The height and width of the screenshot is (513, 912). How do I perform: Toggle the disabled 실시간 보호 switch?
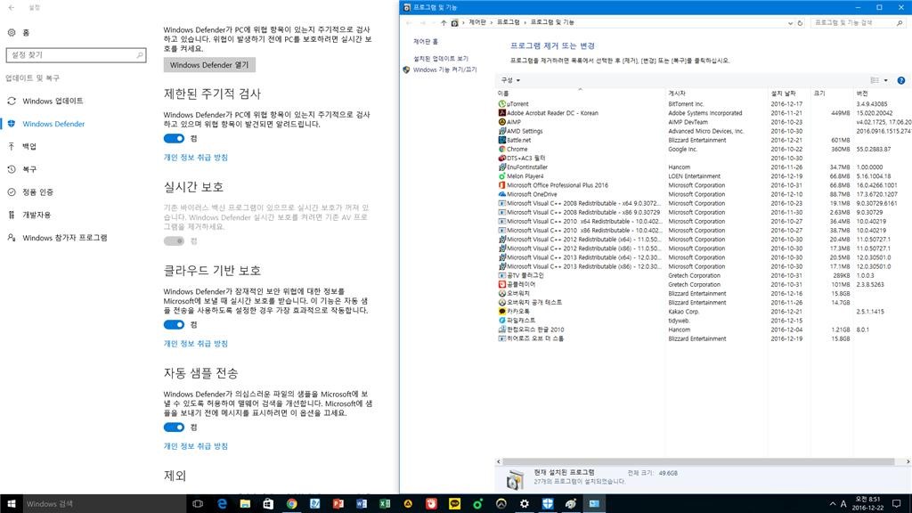[174, 240]
